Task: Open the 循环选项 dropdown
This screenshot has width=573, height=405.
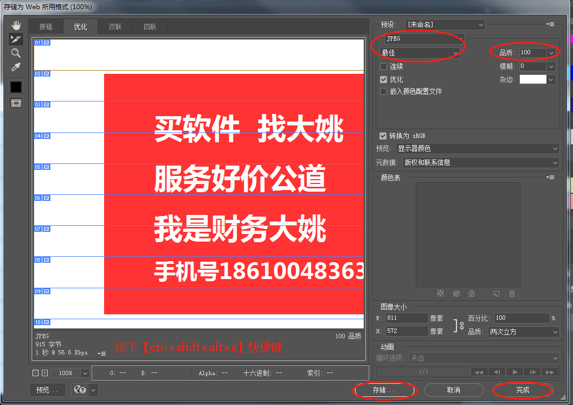Action: (484, 358)
